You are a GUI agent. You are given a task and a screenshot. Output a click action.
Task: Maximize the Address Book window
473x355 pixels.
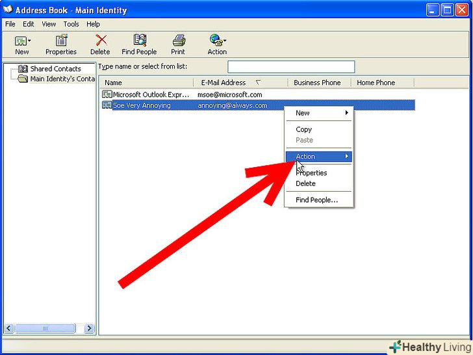click(x=448, y=10)
